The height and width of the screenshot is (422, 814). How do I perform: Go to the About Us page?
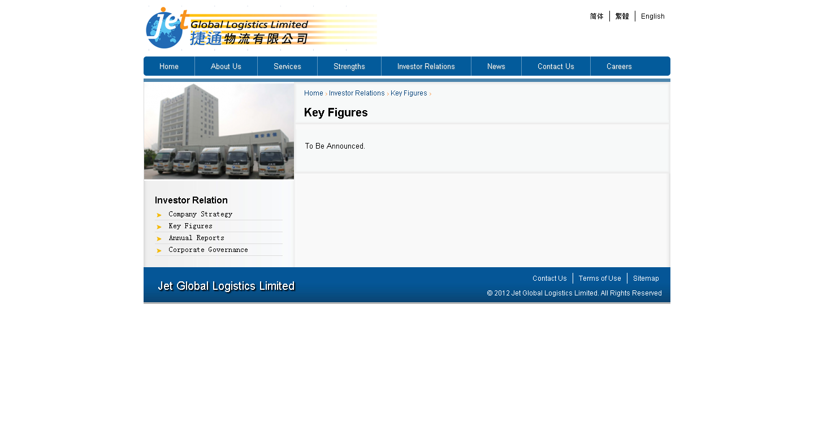(226, 67)
